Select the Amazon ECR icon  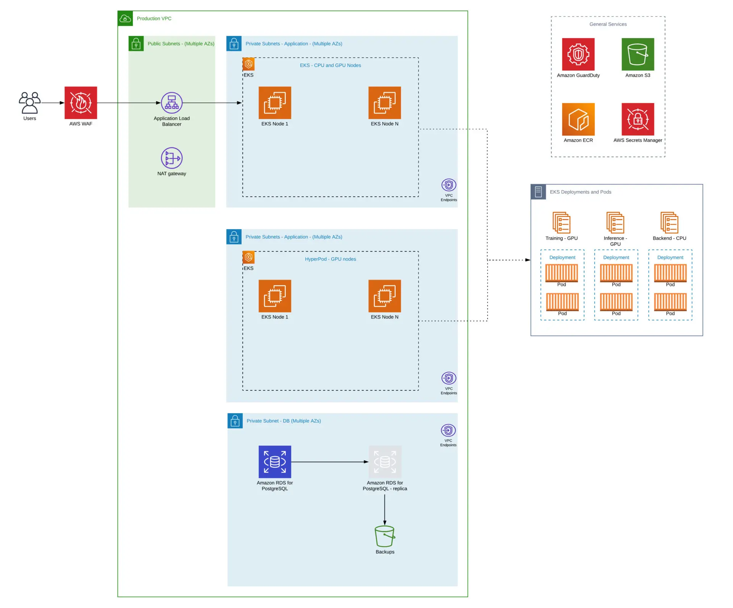578,119
